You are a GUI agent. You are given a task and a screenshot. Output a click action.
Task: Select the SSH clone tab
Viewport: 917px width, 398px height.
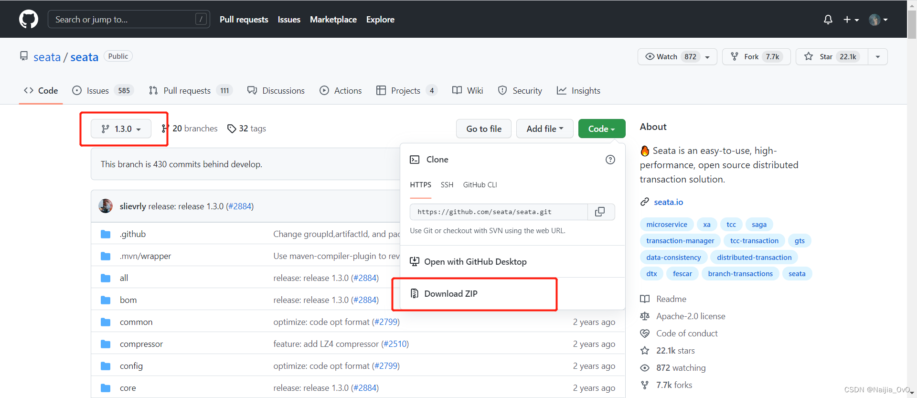tap(447, 185)
